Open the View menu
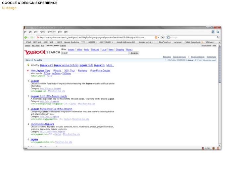The height and width of the screenshot is (170, 241). pos(36,32)
